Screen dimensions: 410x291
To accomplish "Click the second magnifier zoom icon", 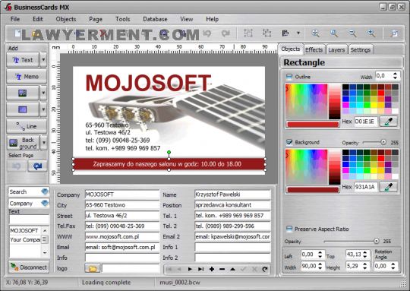I will point(334,33).
